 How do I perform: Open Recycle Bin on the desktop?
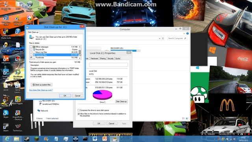point(6,5)
